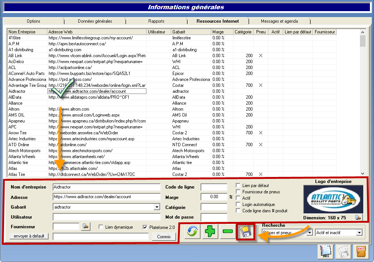This screenshot has height=262, width=374.
Task: Browse for a company logo image
Action: tap(358, 217)
